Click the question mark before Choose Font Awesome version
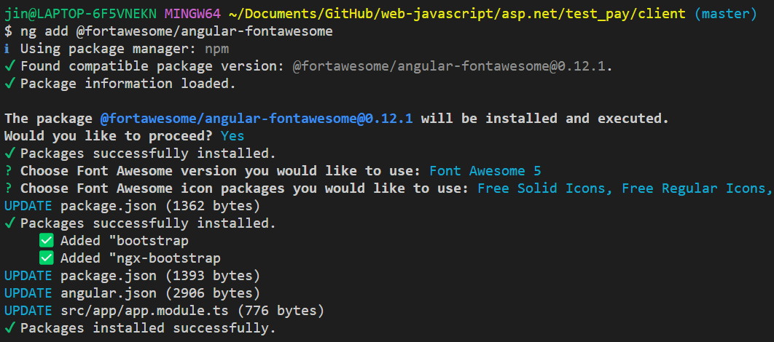 click(8, 171)
